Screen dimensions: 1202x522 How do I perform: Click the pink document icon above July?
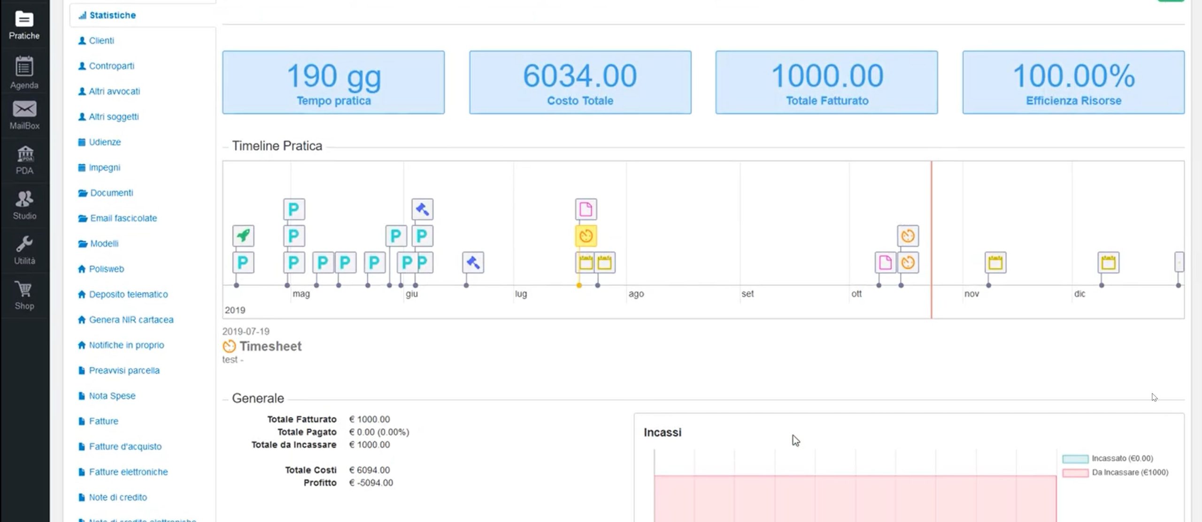[x=586, y=209]
